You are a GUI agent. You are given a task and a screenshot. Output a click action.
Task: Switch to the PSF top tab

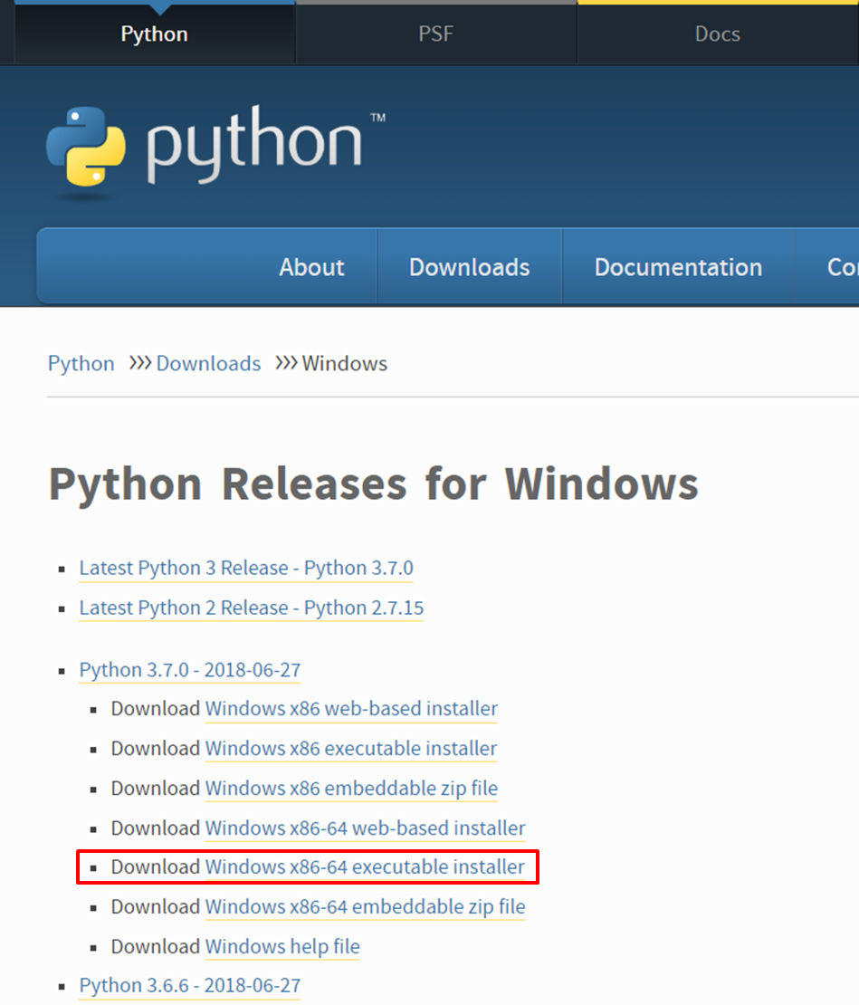(x=435, y=34)
